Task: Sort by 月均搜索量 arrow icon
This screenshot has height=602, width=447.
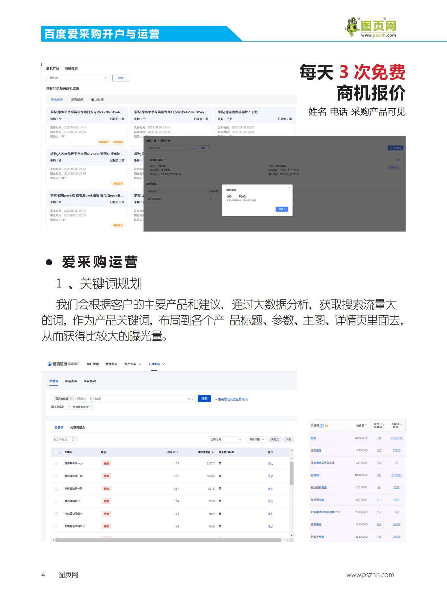Action: click(213, 453)
